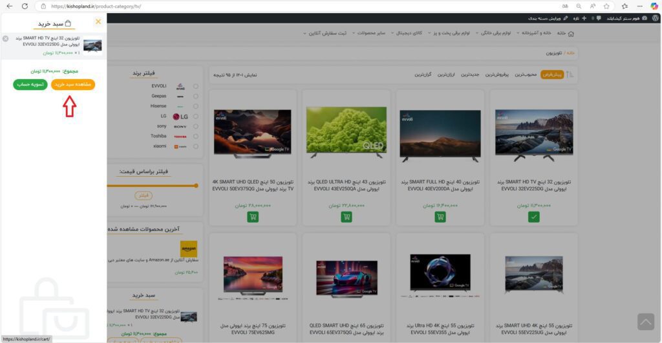The width and height of the screenshot is (662, 343).
Task: Click the home icon in navigation bar
Action: 570,33
